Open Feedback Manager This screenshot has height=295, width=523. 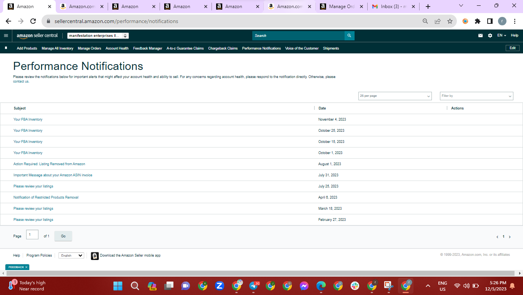point(148,48)
